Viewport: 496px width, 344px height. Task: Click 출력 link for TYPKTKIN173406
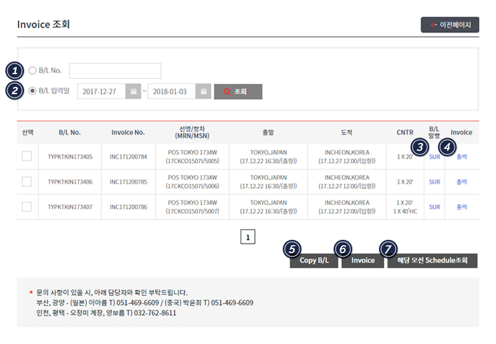point(462,182)
